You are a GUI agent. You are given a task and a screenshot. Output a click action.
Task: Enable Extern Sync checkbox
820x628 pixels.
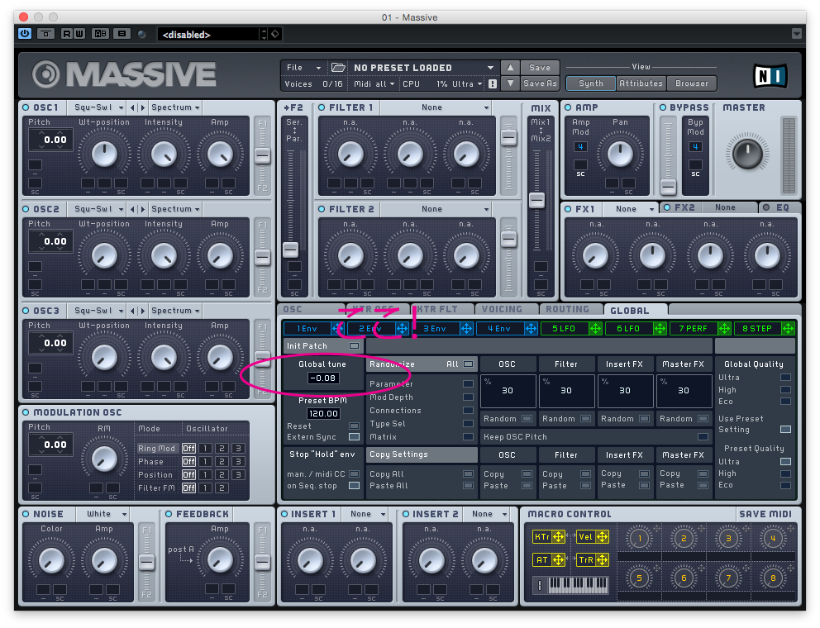click(354, 436)
